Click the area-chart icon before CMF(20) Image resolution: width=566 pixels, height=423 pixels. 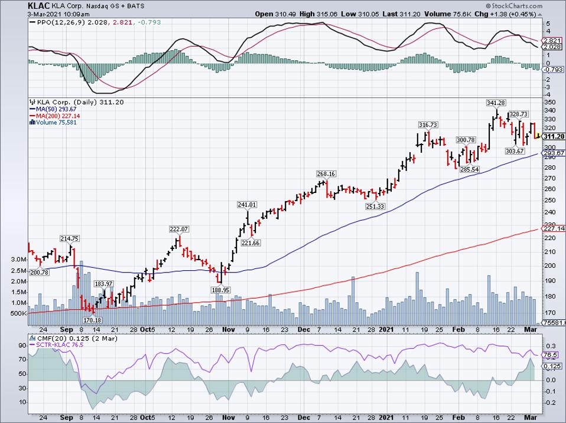tap(32, 338)
